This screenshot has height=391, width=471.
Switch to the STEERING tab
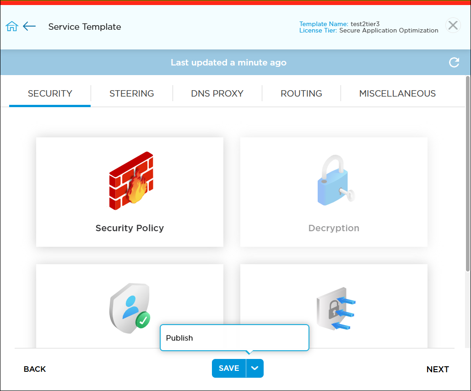point(132,93)
